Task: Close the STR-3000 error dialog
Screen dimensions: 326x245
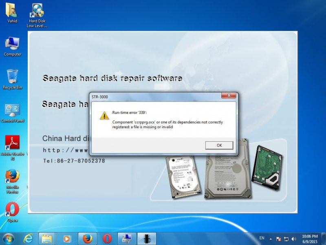Action: coord(229,96)
